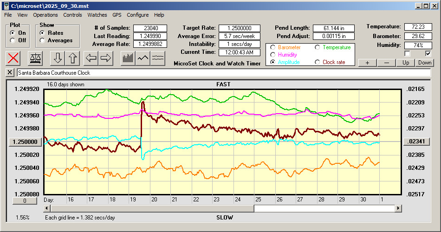Viewport: 441px width, 232px height.
Task: Select the Averages radio button
Action: point(43,40)
